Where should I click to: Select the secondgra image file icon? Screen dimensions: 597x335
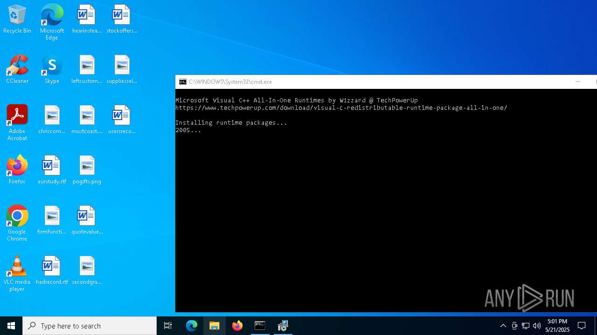coord(87,271)
